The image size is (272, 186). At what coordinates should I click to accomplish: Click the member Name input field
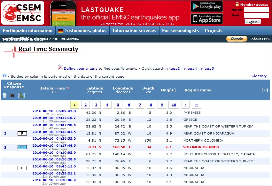click(x=256, y=10)
